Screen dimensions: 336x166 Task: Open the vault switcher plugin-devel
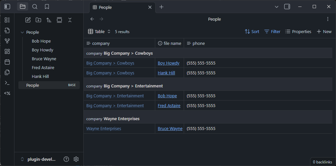pos(38,159)
